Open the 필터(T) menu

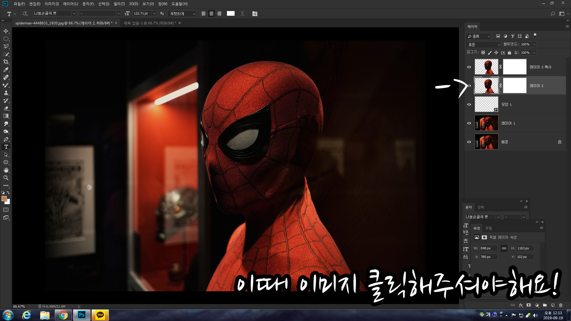119,4
